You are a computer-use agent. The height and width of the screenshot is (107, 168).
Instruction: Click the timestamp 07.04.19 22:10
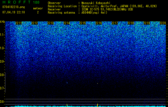(14, 12)
